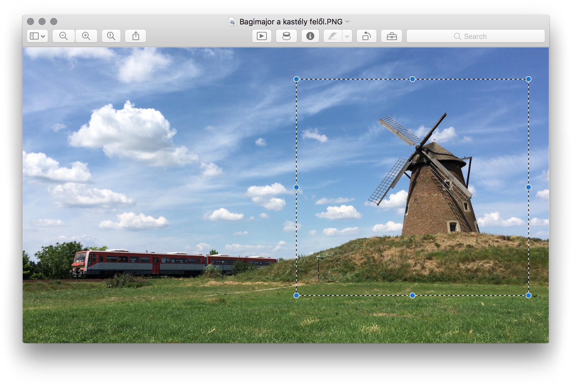This screenshot has height=386, width=573.
Task: Click left-middle selection handle
Action: (296, 187)
